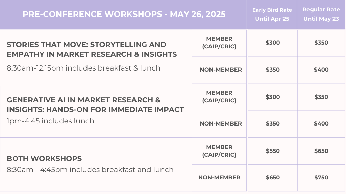
Task: Click the 8:30am-12:15pm schedule text
Action: click(83, 68)
